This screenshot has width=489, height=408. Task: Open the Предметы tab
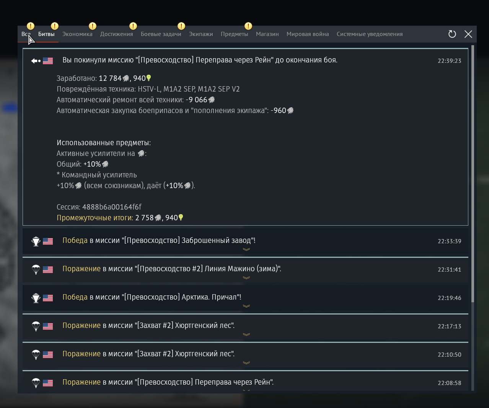235,34
